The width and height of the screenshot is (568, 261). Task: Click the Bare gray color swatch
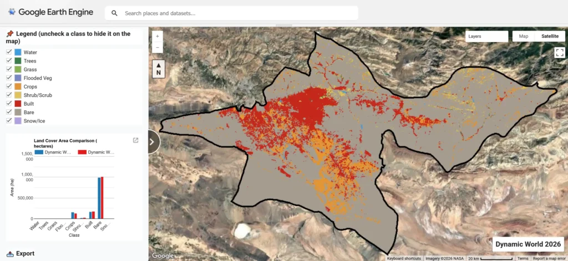tap(18, 112)
